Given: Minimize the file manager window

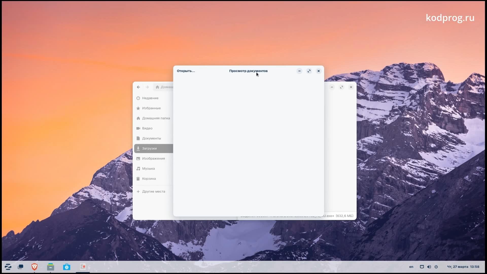Looking at the screenshot, I should point(332,87).
